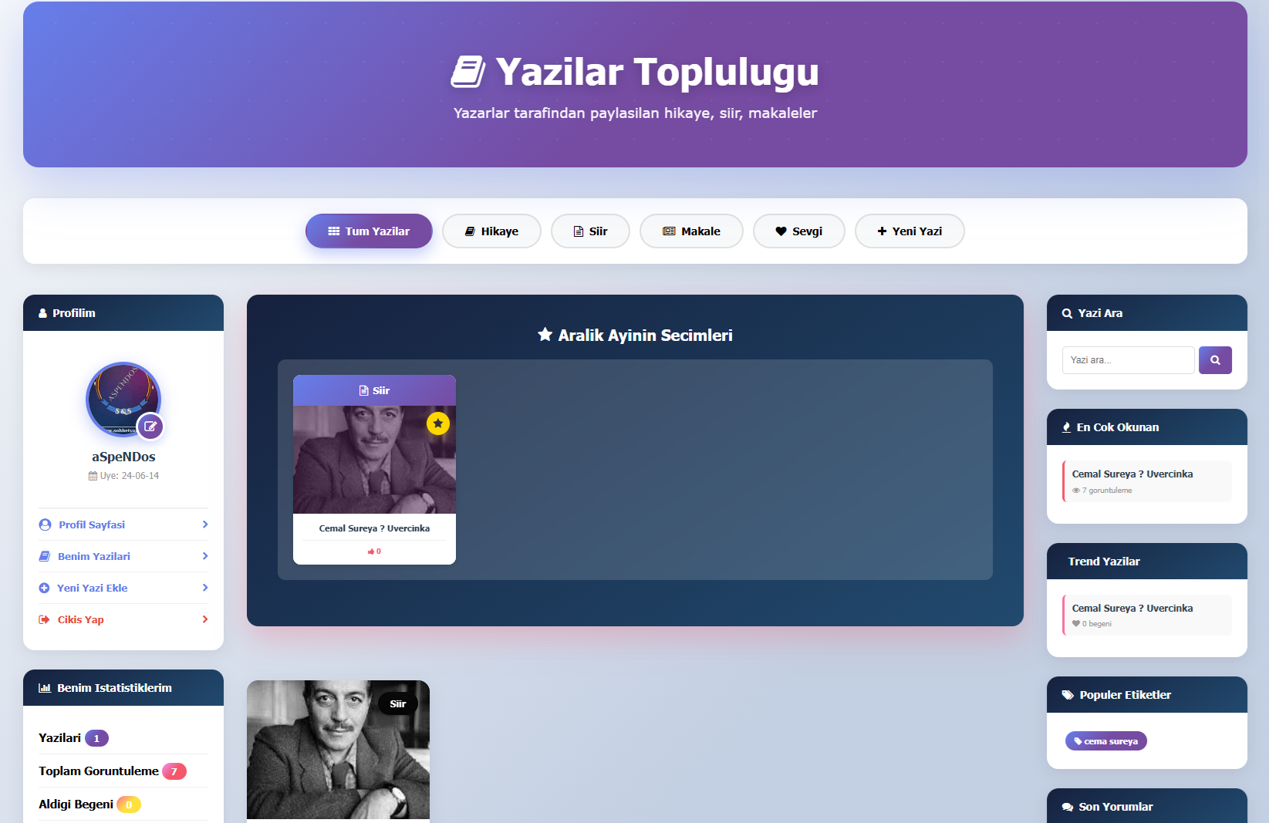Click the Yeni Yazi button
The image size is (1269, 823).
[x=910, y=231]
